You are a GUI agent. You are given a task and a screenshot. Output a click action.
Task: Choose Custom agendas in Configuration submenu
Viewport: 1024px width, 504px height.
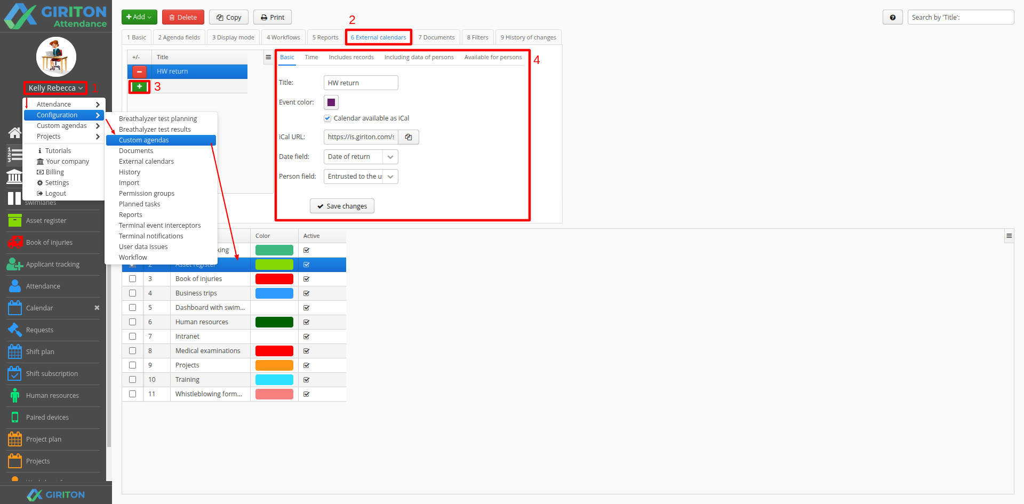[161, 140]
